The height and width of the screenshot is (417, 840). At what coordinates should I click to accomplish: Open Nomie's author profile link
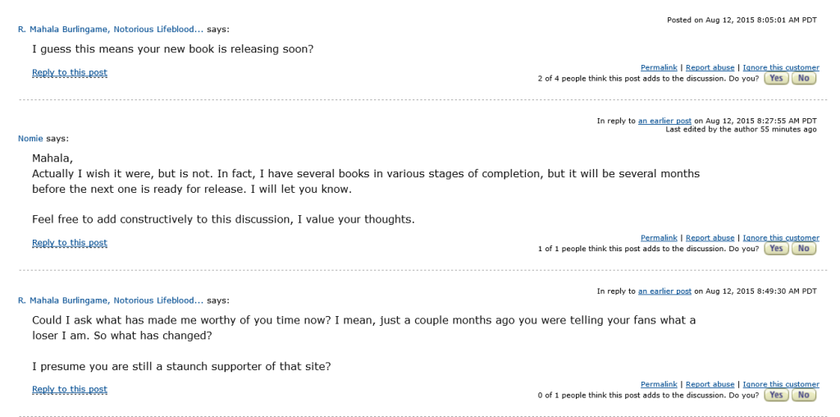click(x=30, y=138)
